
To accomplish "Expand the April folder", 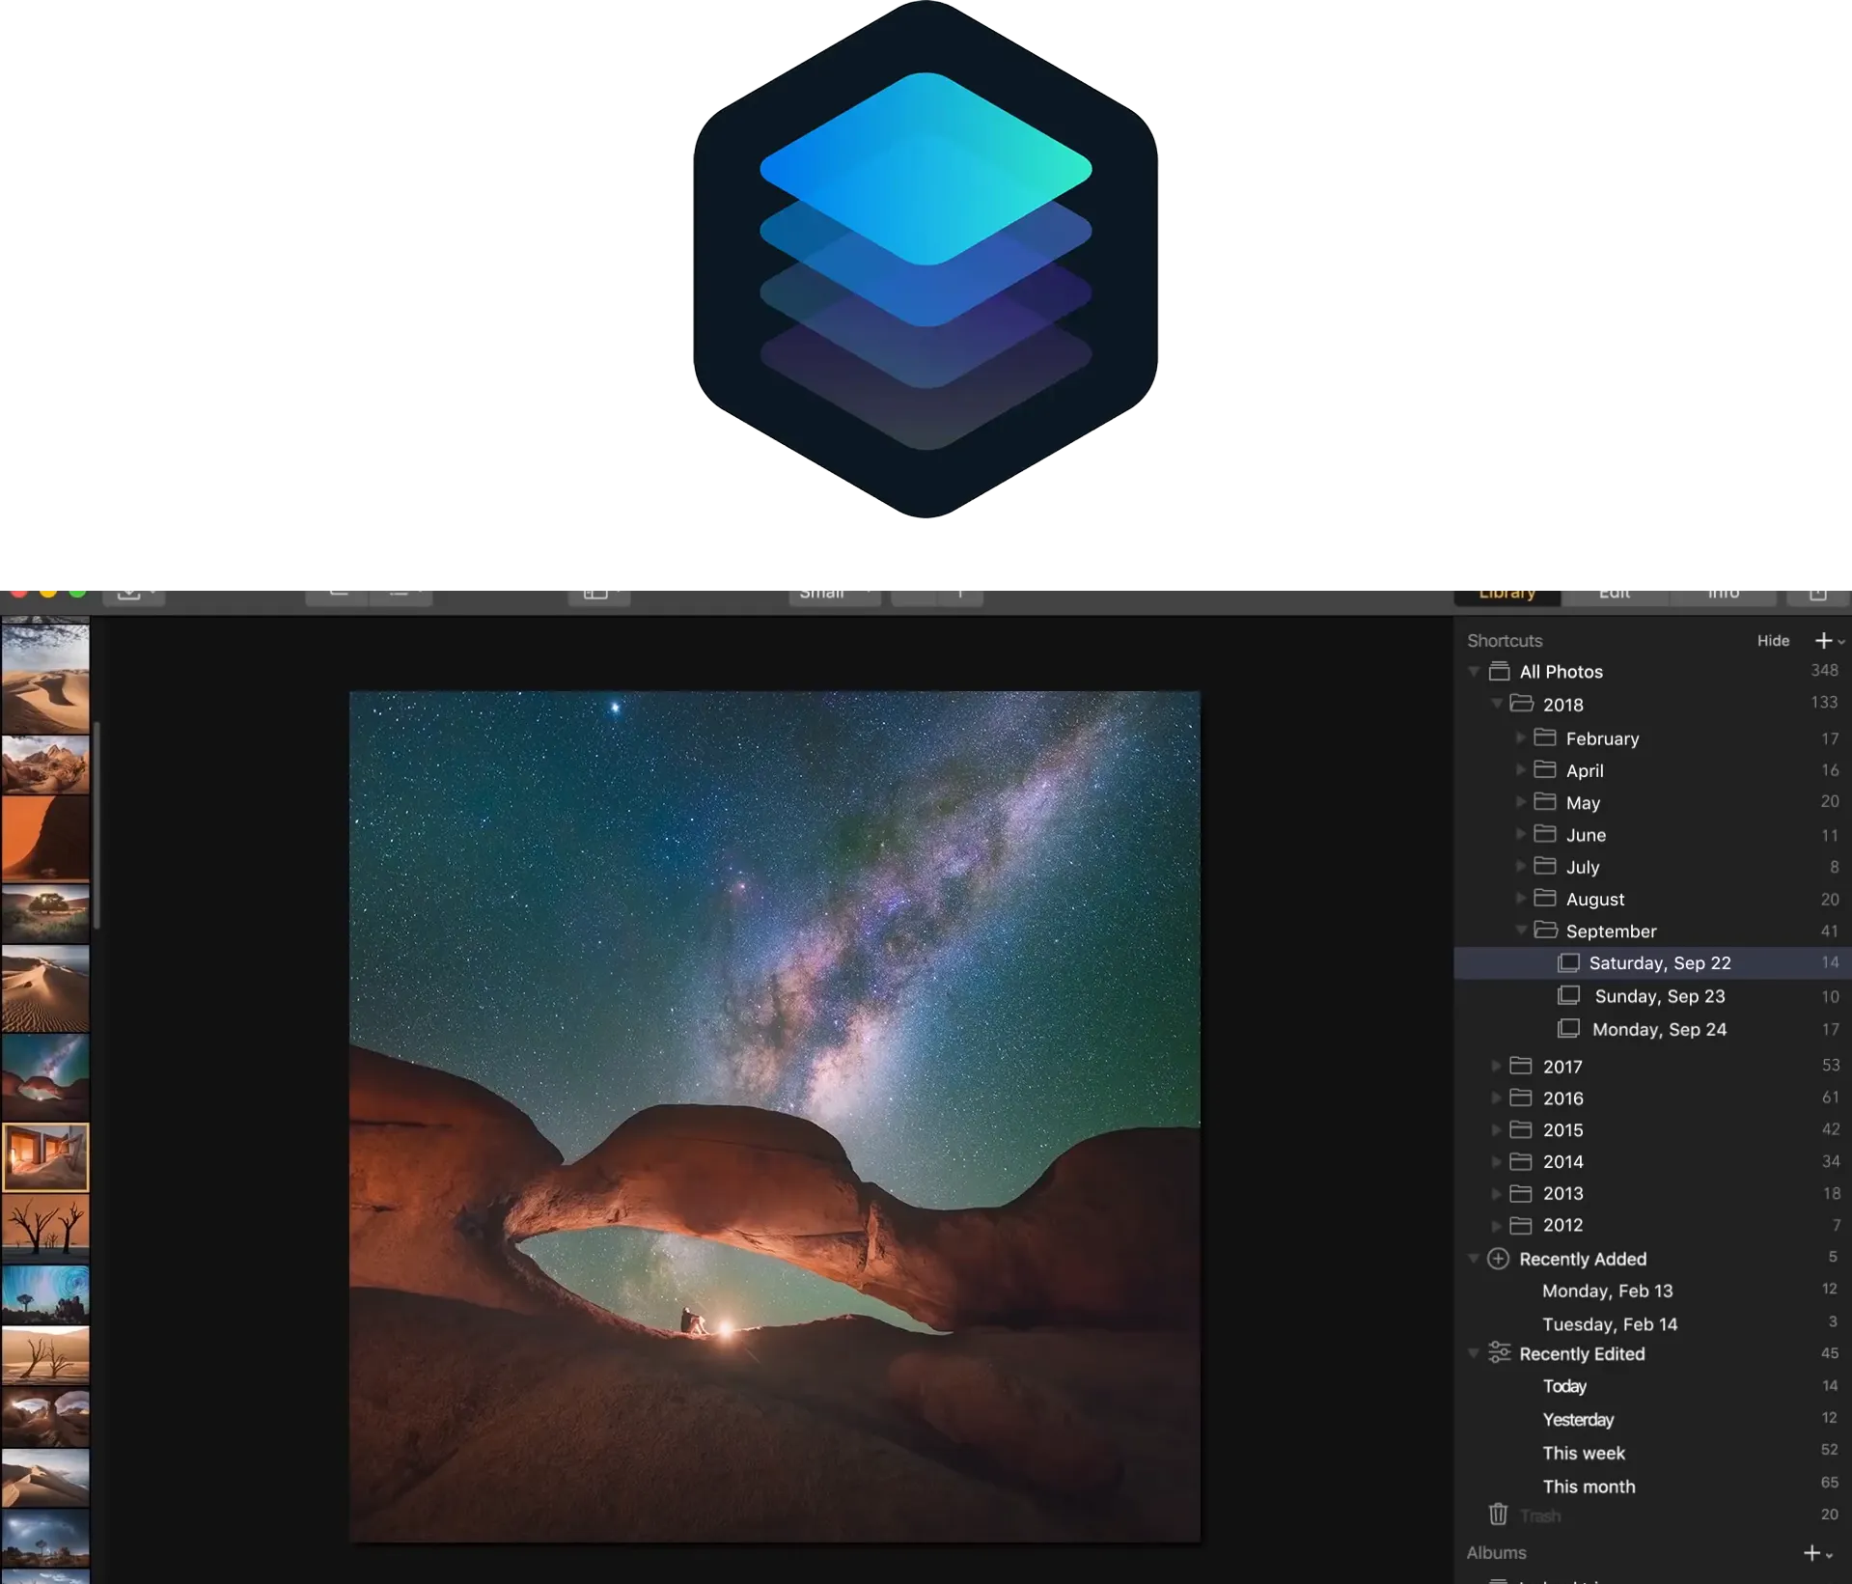I will (x=1520, y=770).
